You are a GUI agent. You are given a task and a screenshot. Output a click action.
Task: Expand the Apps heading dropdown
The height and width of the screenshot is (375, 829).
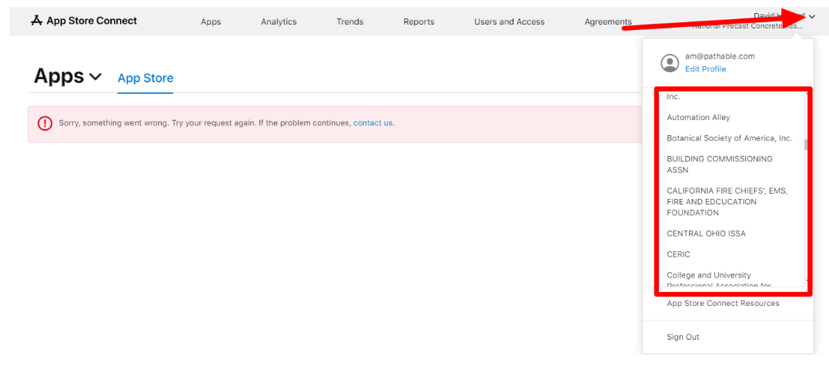[95, 77]
